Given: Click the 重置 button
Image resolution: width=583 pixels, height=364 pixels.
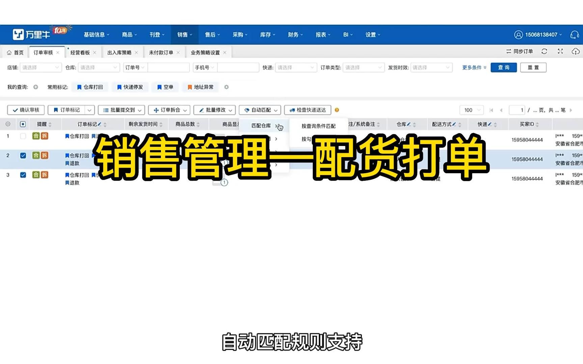Looking at the screenshot, I should pos(533,67).
